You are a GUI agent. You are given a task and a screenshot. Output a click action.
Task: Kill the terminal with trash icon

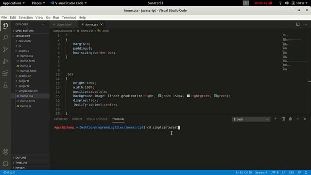[x=291, y=119]
